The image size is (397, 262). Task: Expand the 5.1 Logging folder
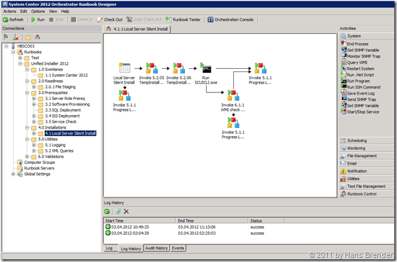[x=34, y=145]
